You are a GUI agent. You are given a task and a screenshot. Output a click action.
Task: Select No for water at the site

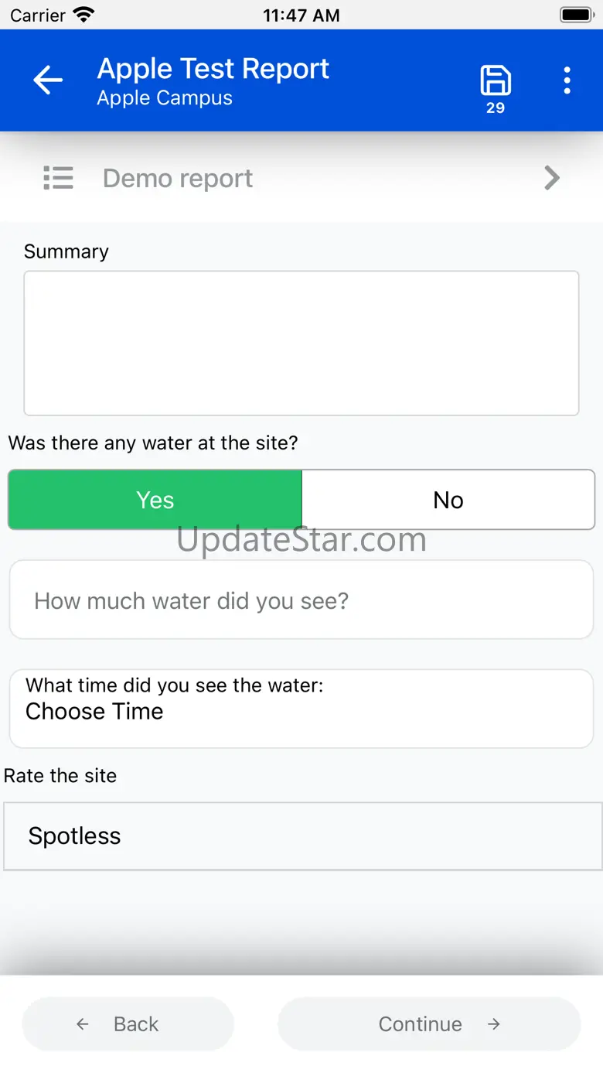pyautogui.click(x=448, y=500)
